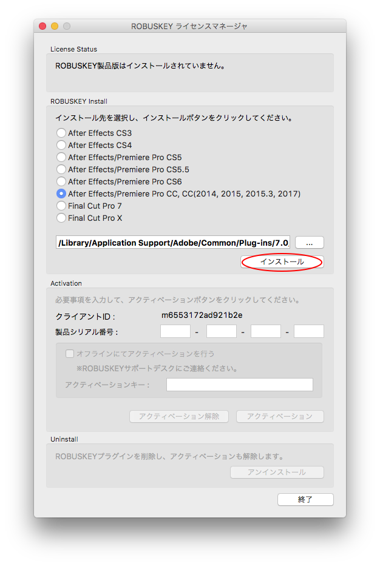Viewport: 380px width, 566px height.
Task: Click the window title ROBUSKEY ライセンスマネージャ
Action: [189, 26]
